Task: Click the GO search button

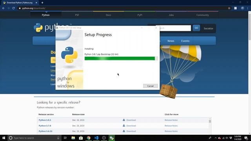Action: [196, 28]
